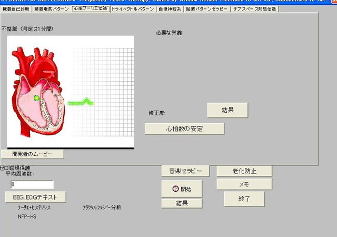Open the メモ button
337x237 pixels.
[244, 184]
